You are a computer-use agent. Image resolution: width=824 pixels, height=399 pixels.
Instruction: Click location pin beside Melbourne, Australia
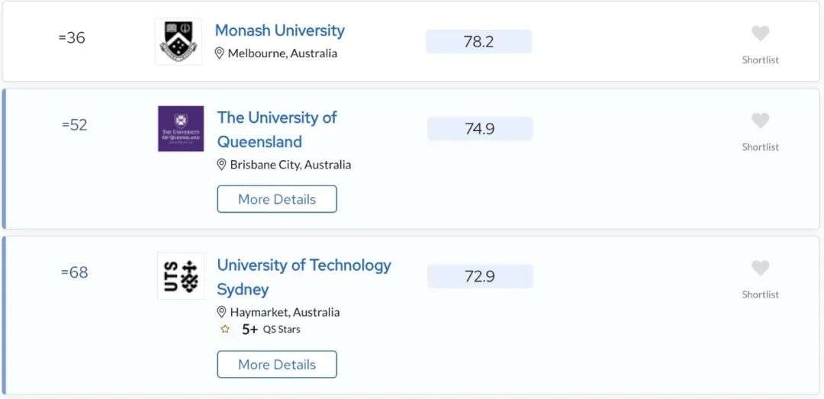point(220,53)
